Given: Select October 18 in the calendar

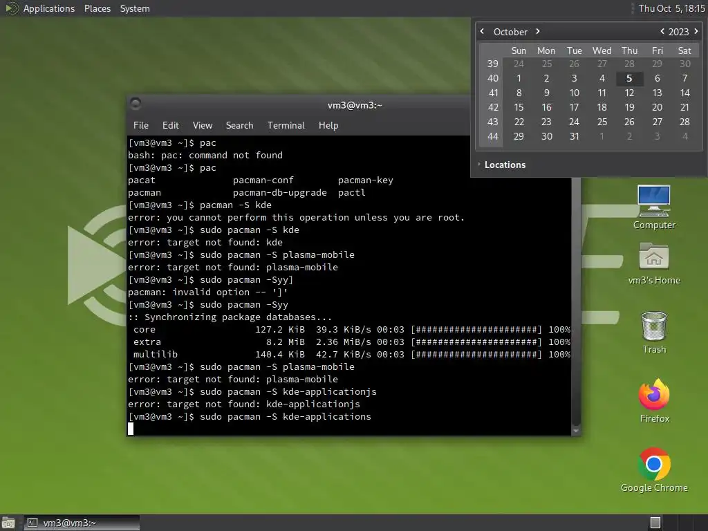Looking at the screenshot, I should [x=602, y=107].
